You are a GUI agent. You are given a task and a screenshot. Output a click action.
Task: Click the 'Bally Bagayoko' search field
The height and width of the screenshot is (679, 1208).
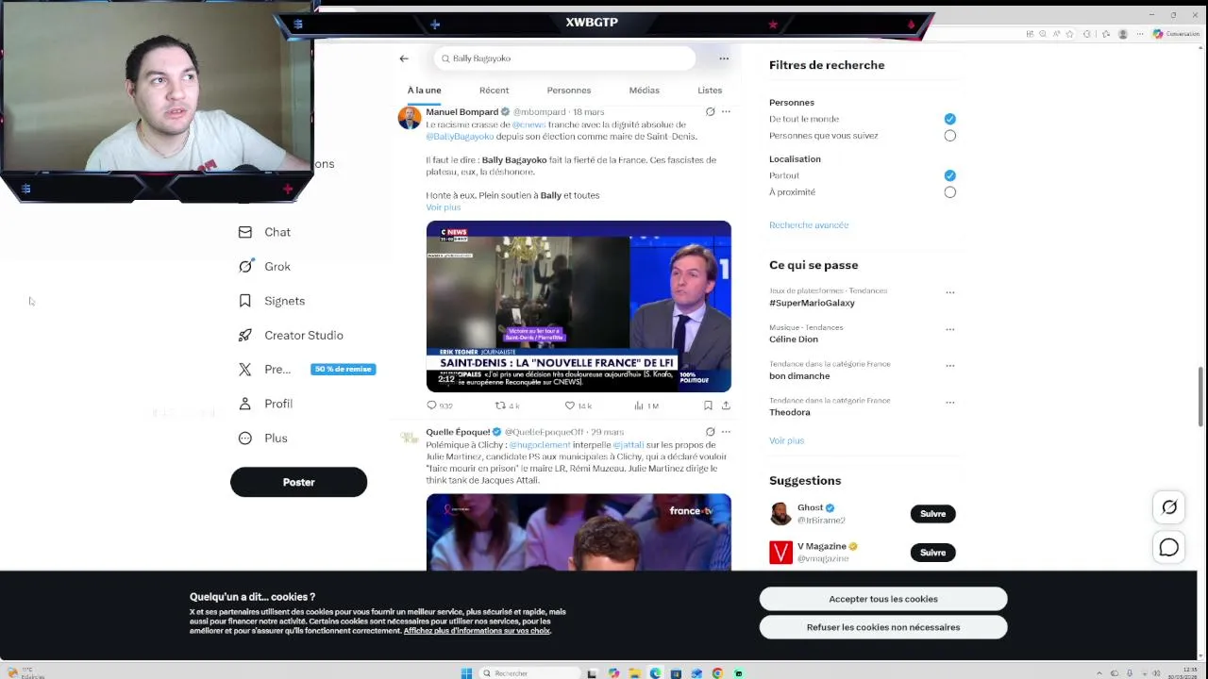(564, 58)
